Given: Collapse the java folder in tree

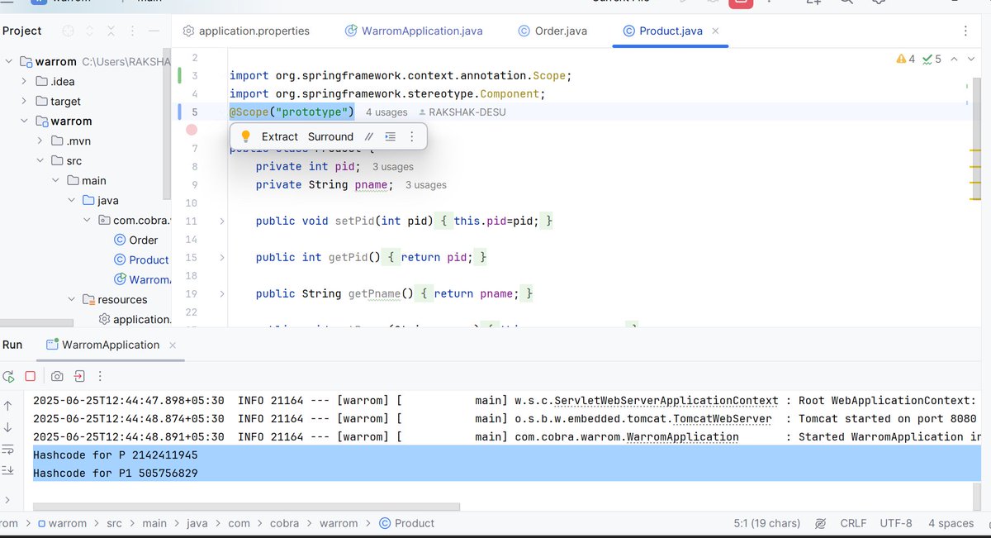Looking at the screenshot, I should 70,200.
